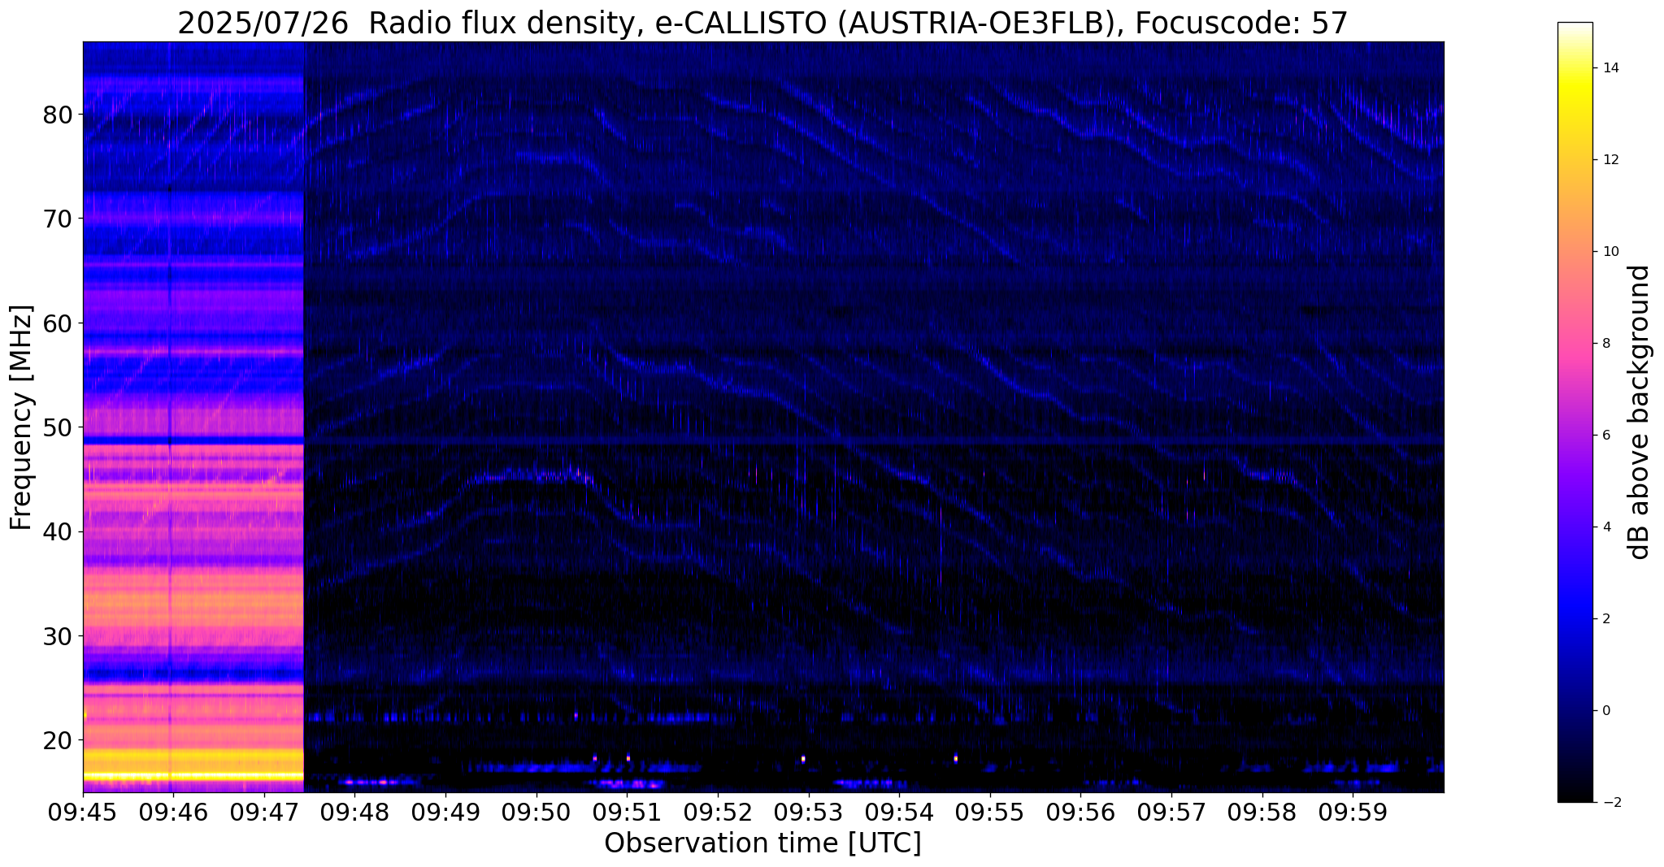Image resolution: width=1664 pixels, height=867 pixels.
Task: Click the 20 MHz frequency tick label
Action: pos(58,740)
